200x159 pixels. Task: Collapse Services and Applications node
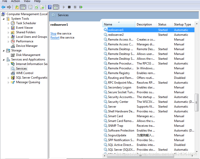pos(4,60)
